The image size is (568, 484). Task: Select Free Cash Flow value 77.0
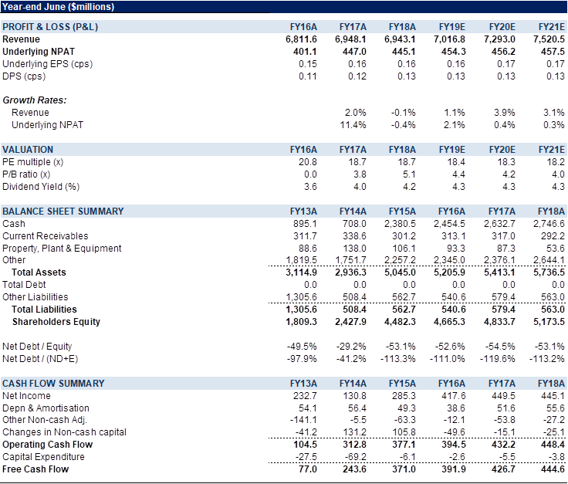(x=308, y=469)
